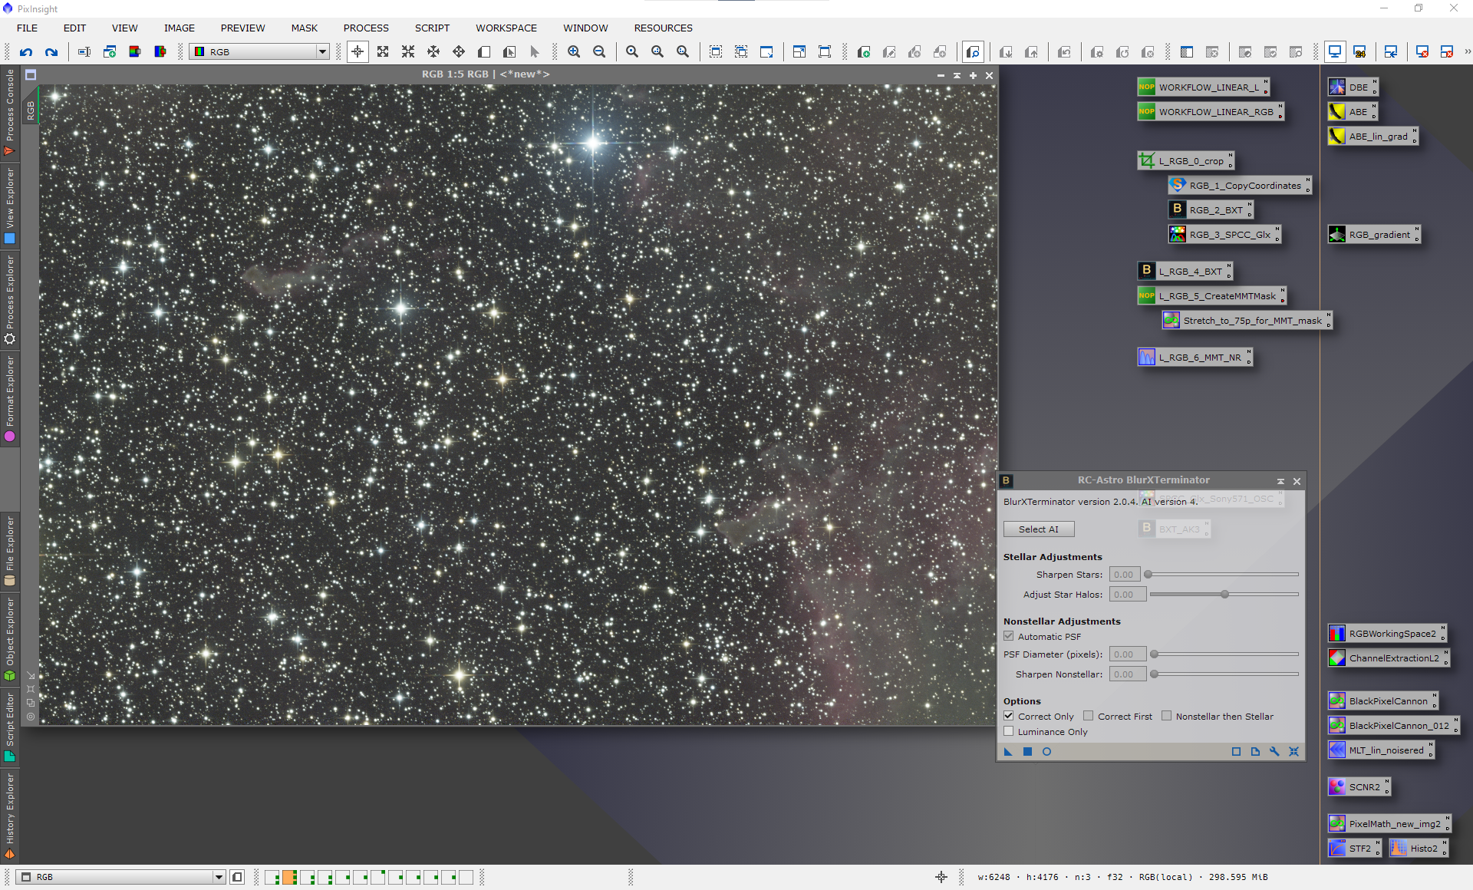This screenshot has width=1473, height=890.
Task: Click BlurXTerminator Apply Global square icon
Action: (1027, 752)
